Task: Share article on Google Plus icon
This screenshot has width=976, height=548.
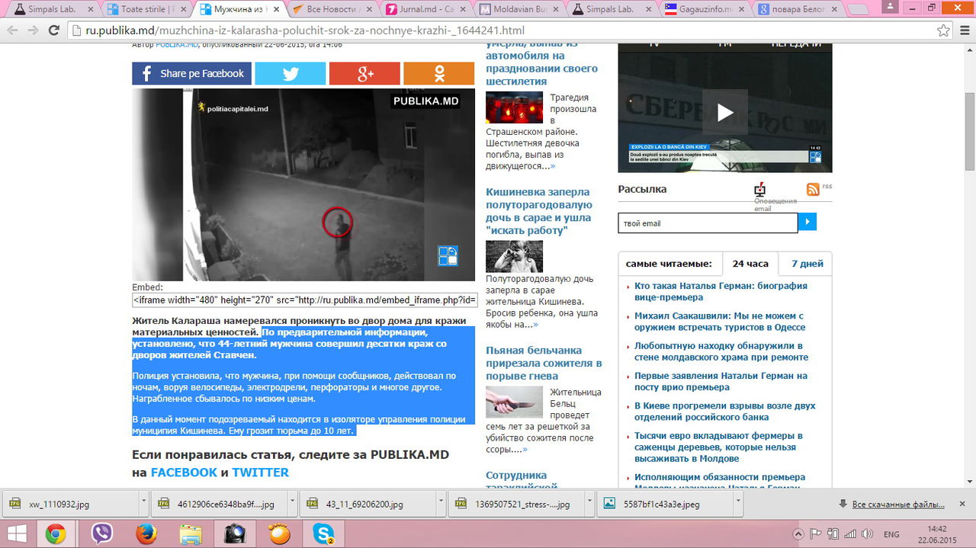Action: click(x=364, y=73)
